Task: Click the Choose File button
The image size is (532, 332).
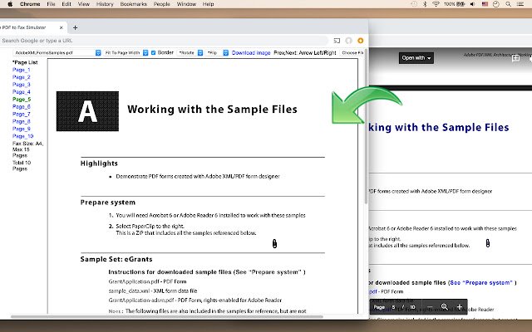Action: (x=352, y=53)
